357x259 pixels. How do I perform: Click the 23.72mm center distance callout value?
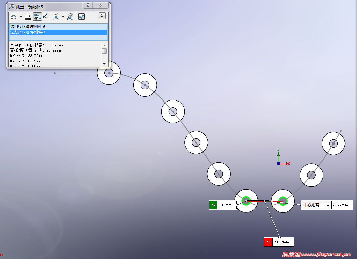coord(342,205)
